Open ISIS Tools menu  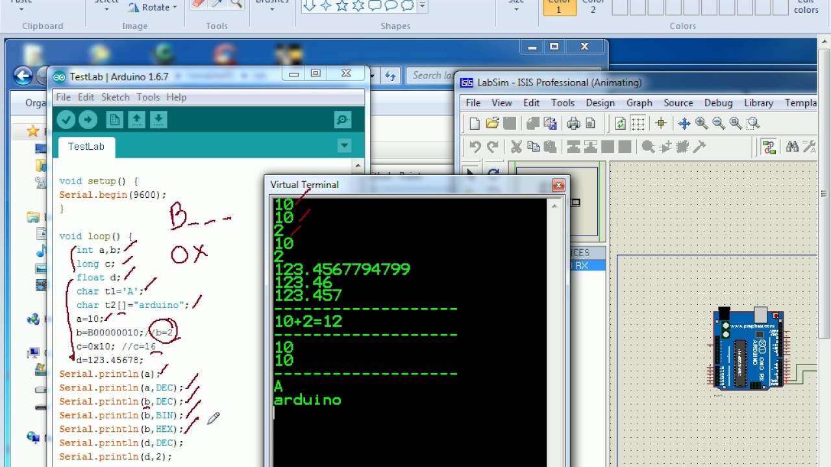click(x=562, y=102)
